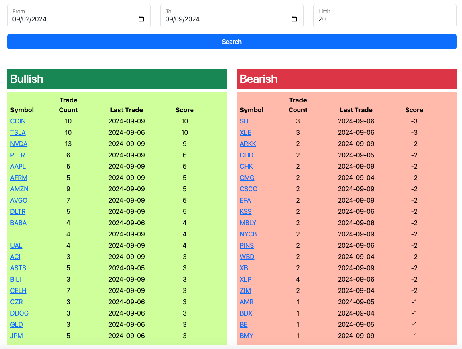Open the CSCO symbol link

point(249,189)
